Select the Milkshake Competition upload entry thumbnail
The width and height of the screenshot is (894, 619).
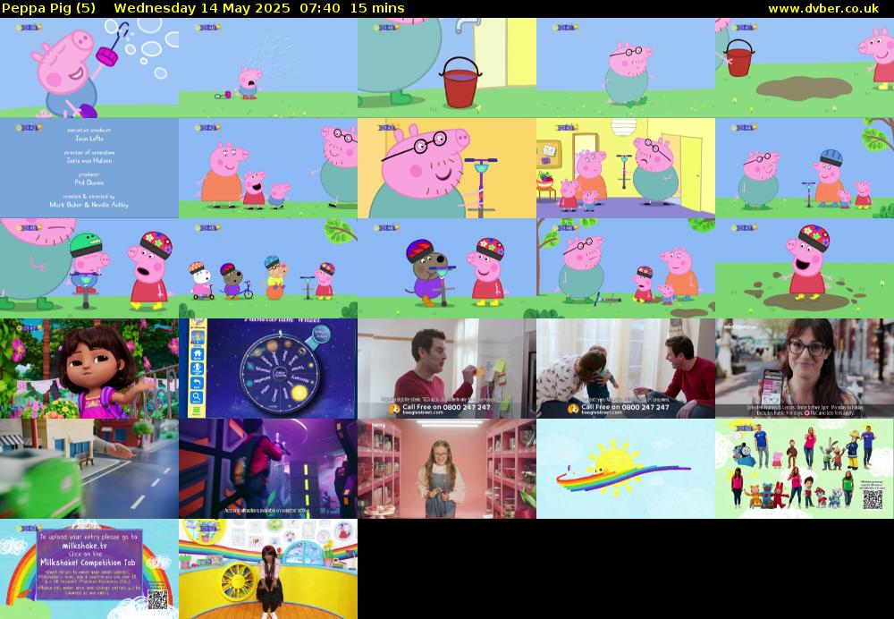click(x=89, y=569)
